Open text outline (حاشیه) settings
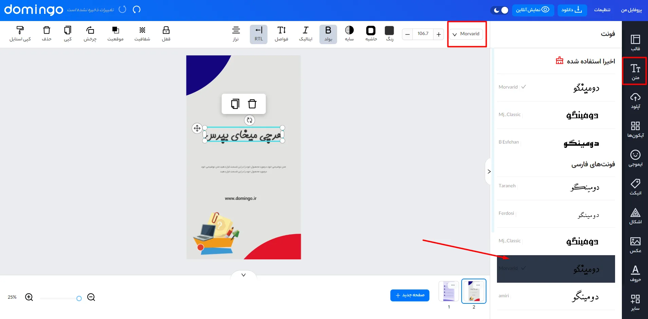The image size is (648, 319). pyautogui.click(x=371, y=34)
